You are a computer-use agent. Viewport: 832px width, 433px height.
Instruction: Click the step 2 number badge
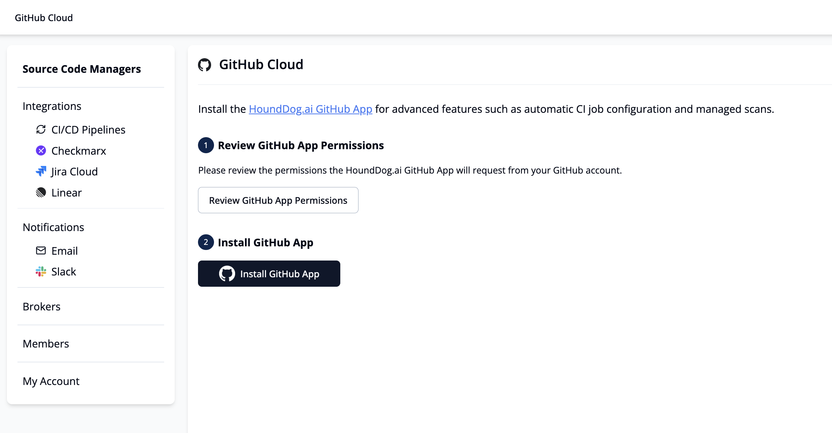(206, 242)
